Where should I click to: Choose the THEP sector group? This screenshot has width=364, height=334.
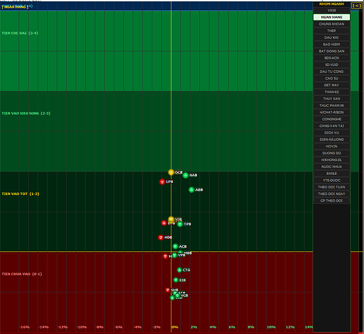click(331, 31)
